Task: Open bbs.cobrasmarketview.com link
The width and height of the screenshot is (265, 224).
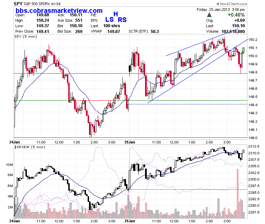Action: coord(59,11)
